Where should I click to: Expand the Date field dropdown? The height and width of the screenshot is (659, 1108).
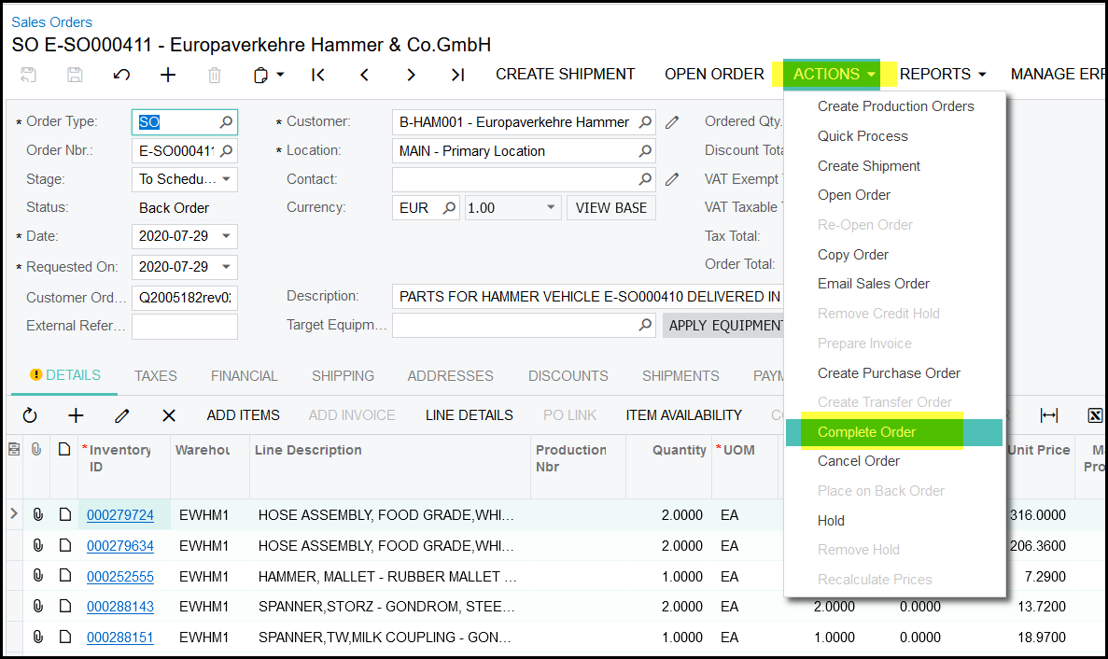(226, 237)
